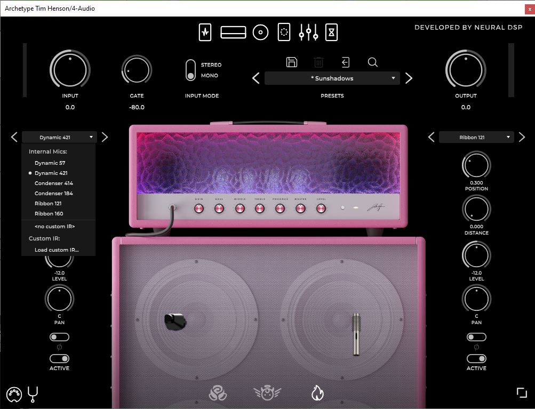Screen dimensions: 535x409
Task: Choose Dynamic 57 from mic list
Action: 58,163
